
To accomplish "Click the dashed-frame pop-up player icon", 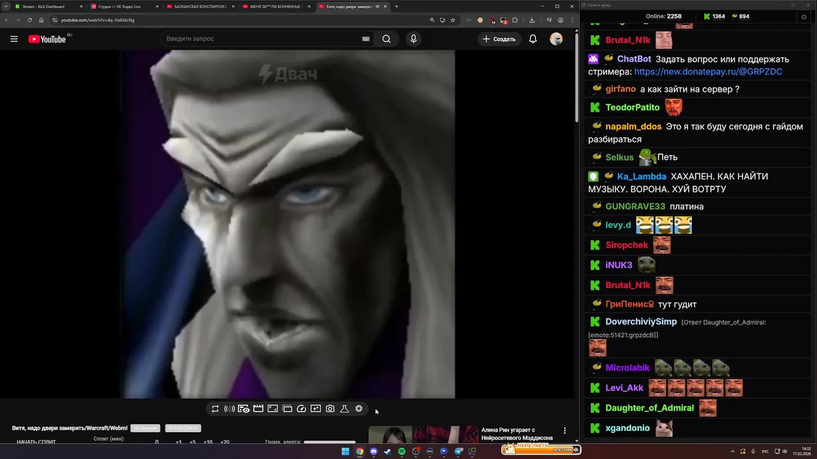I will click(x=287, y=409).
